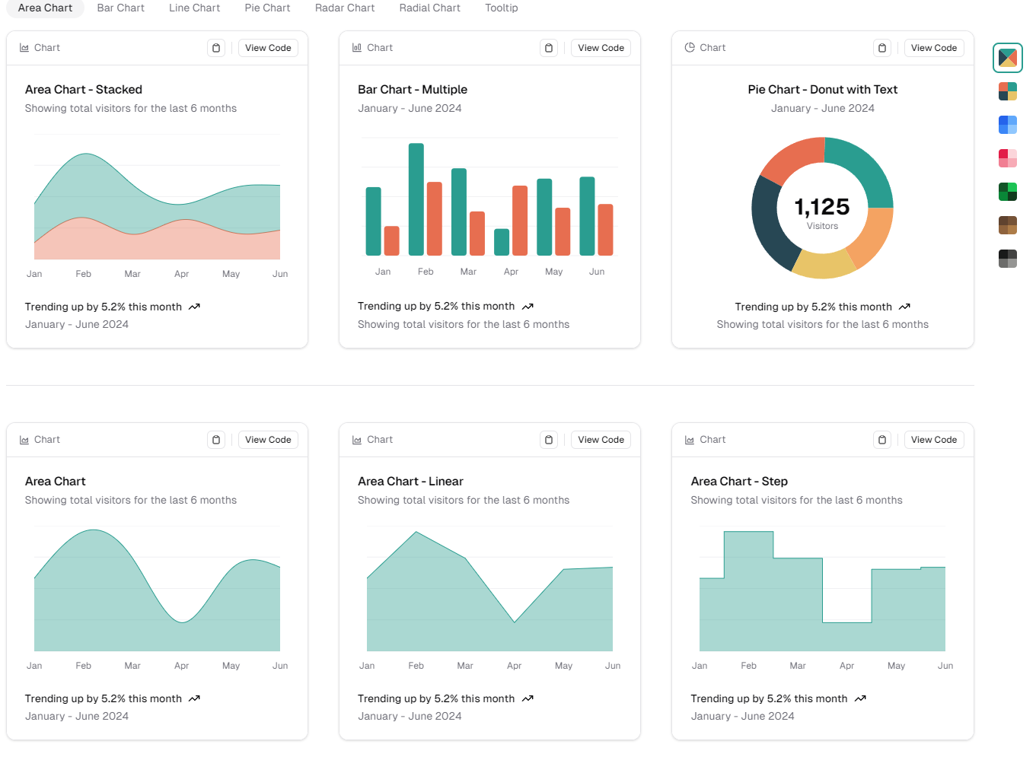View Code for the plain Area Chart card
This screenshot has height=757, width=1036.
268,440
